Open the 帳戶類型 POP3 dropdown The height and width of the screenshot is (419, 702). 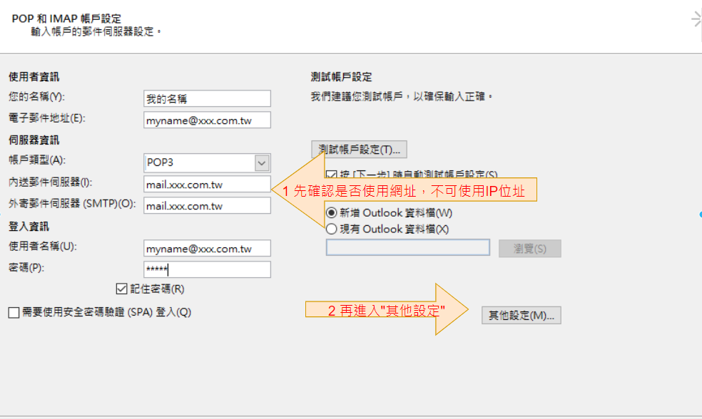pyautogui.click(x=262, y=162)
